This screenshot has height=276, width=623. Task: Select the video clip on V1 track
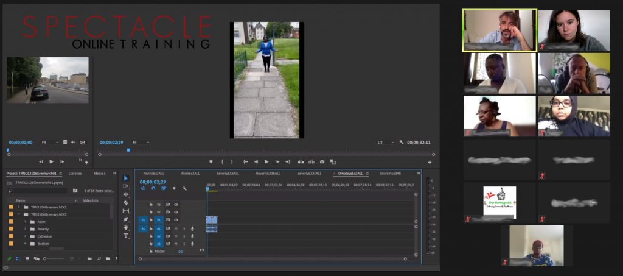(x=212, y=219)
